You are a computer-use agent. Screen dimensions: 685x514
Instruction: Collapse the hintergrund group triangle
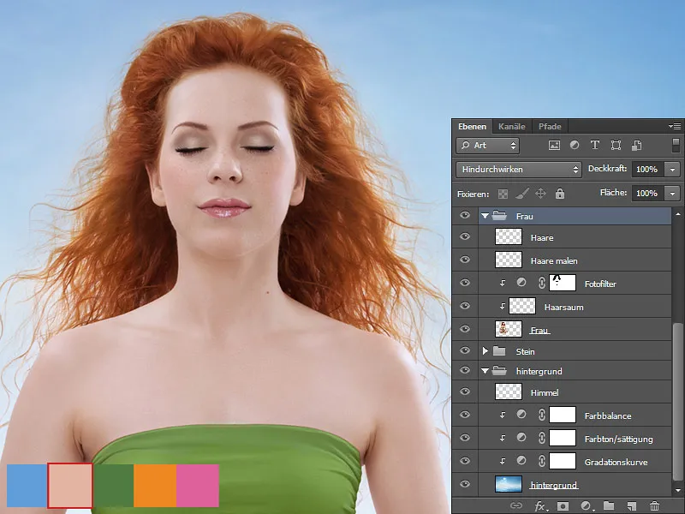[x=485, y=371]
